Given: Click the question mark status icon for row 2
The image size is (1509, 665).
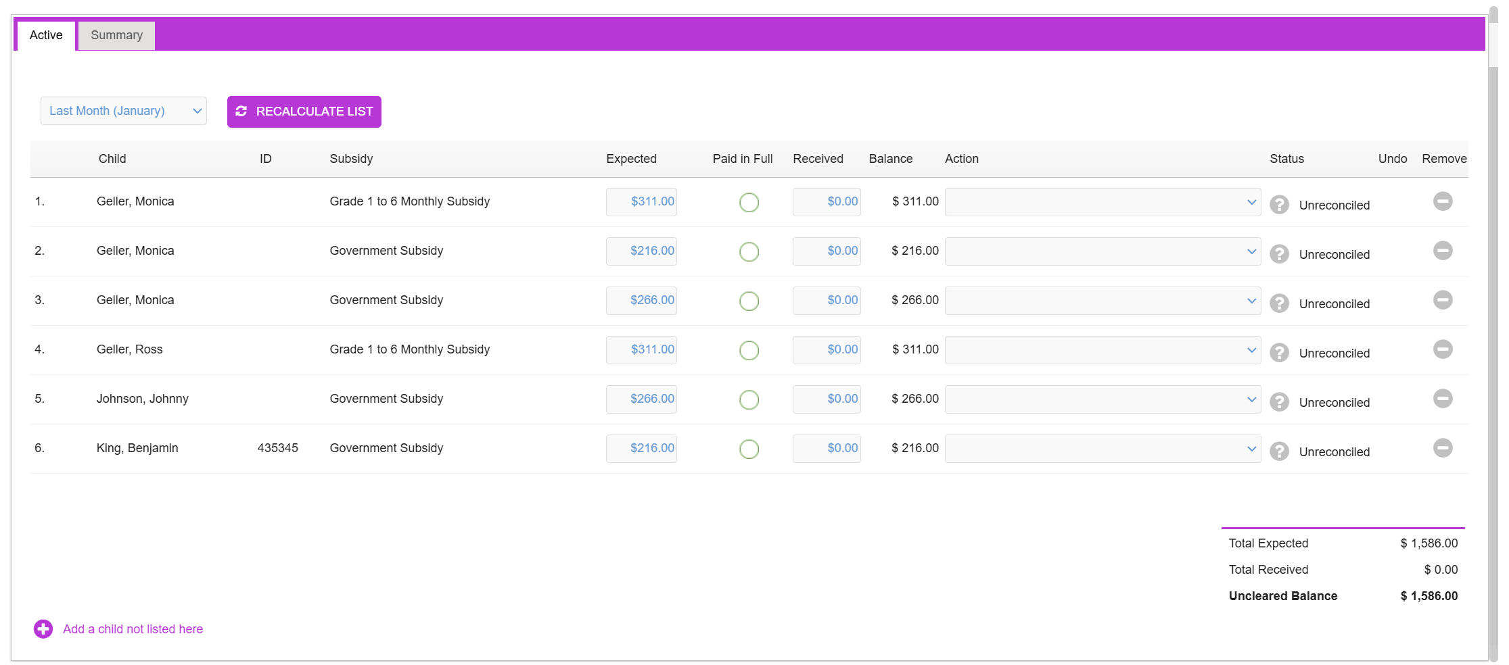Looking at the screenshot, I should pos(1279,254).
